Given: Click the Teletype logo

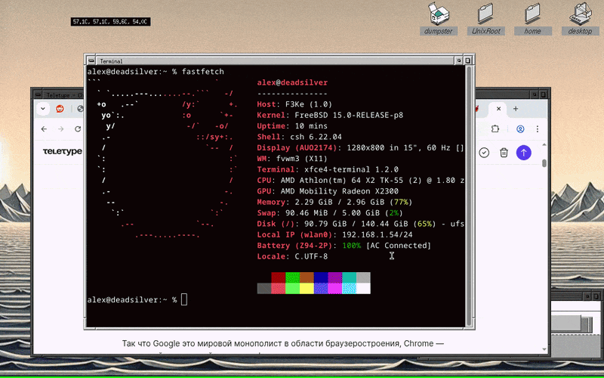Looking at the screenshot, I should coord(63,152).
